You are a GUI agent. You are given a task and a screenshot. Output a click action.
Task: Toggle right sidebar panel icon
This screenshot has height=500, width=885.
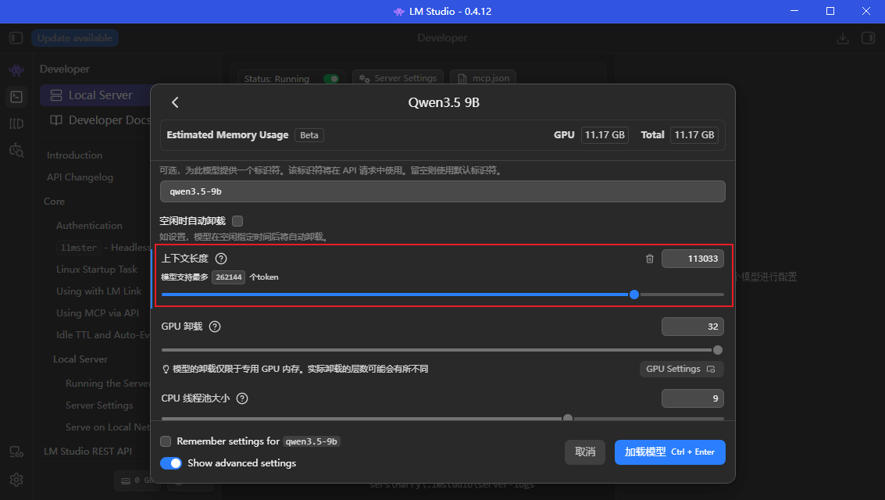pos(868,37)
